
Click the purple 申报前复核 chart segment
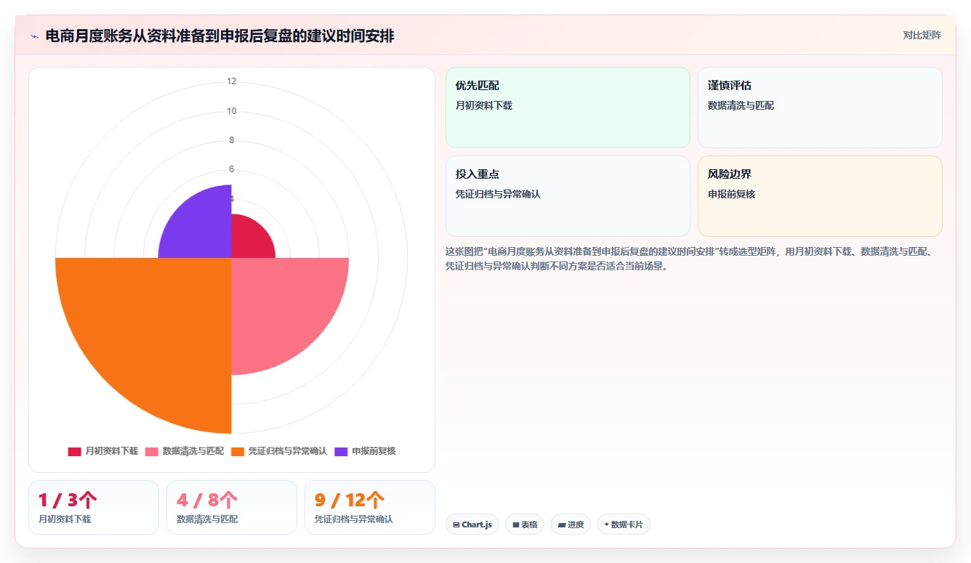pyautogui.click(x=200, y=227)
